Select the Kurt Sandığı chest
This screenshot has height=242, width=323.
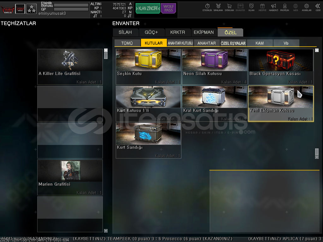[x=148, y=141]
